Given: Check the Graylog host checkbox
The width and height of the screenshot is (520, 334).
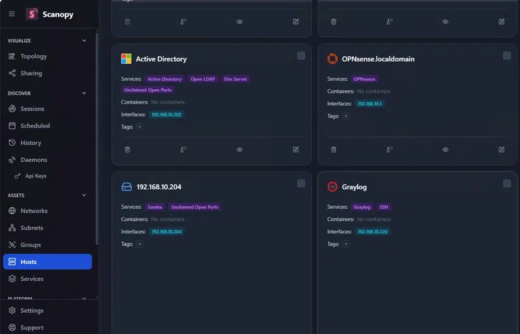Looking at the screenshot, I should click(x=507, y=183).
